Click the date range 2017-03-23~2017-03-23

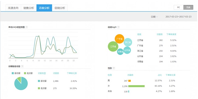click(x=178, y=17)
